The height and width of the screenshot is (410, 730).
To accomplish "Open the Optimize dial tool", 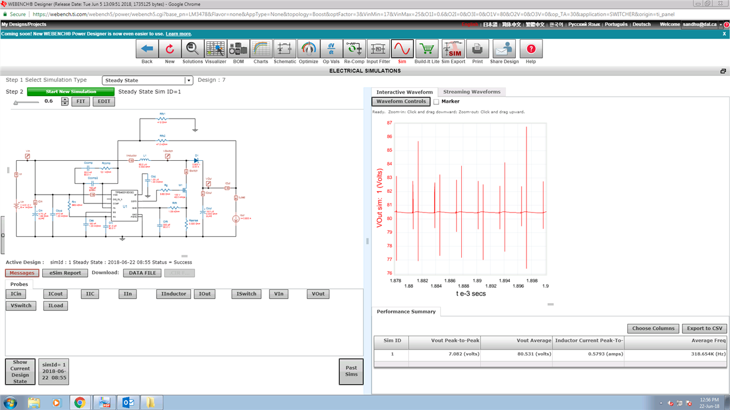I will (308, 49).
